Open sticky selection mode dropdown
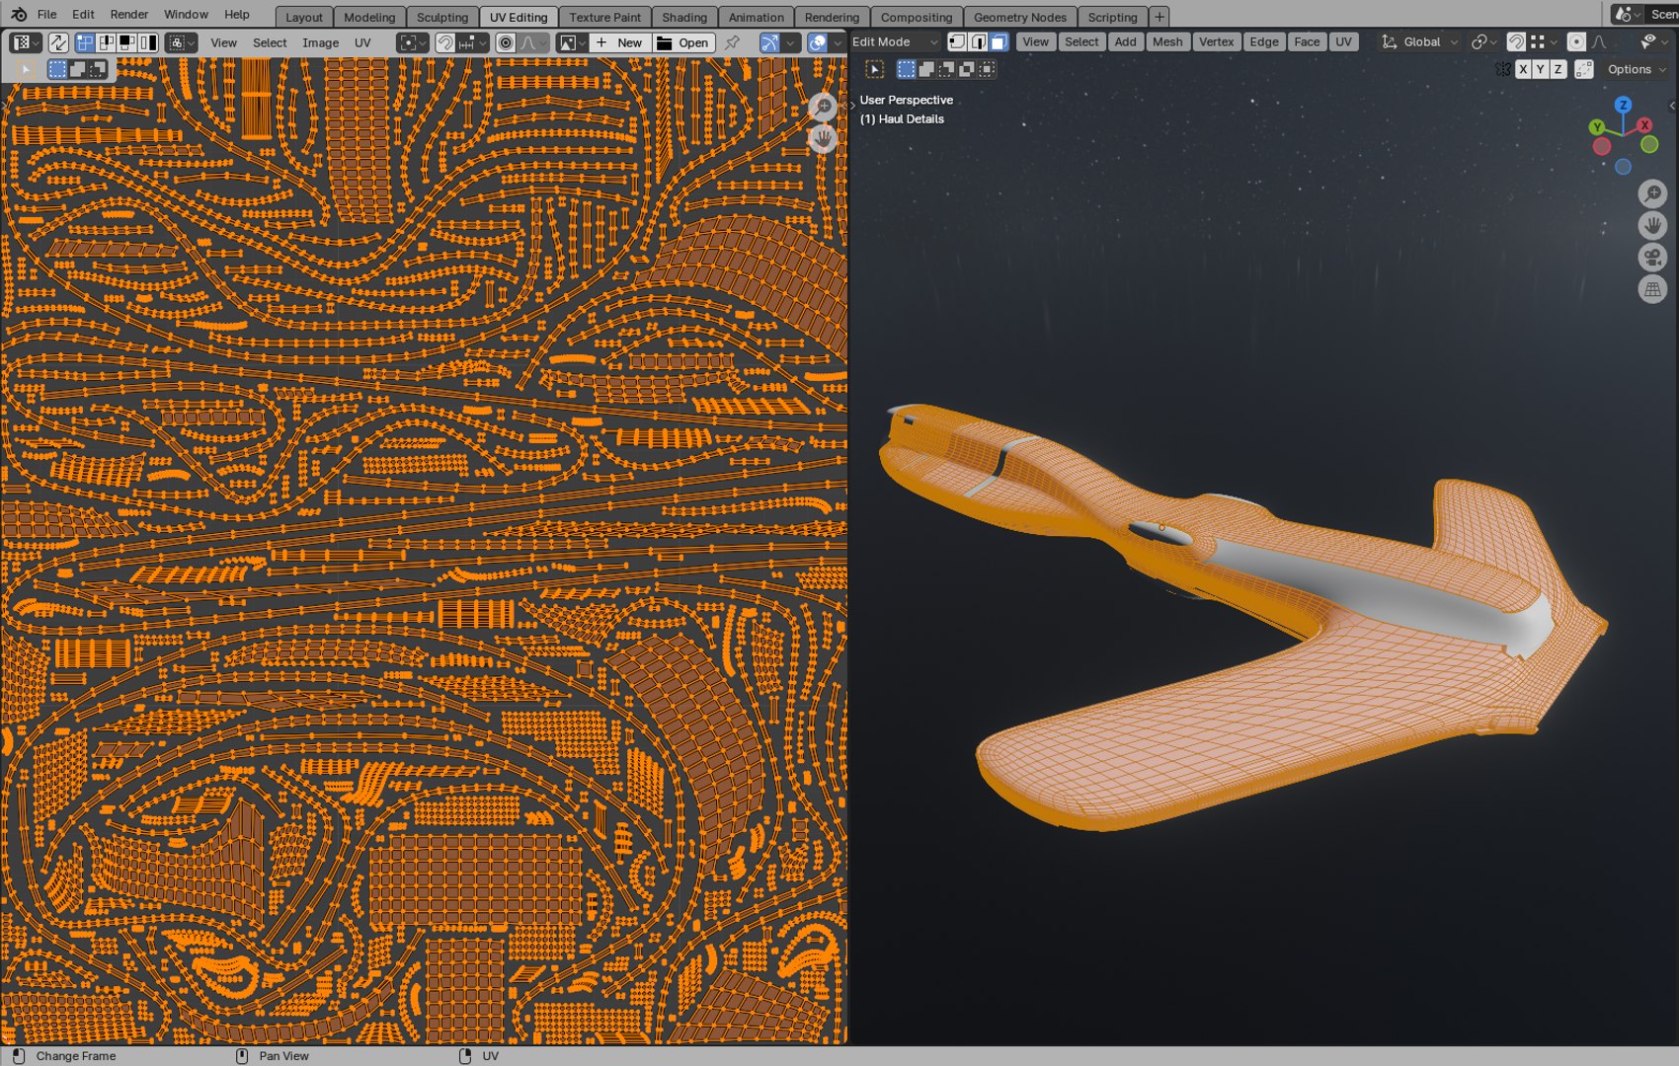The height and width of the screenshot is (1066, 1679). (x=182, y=42)
